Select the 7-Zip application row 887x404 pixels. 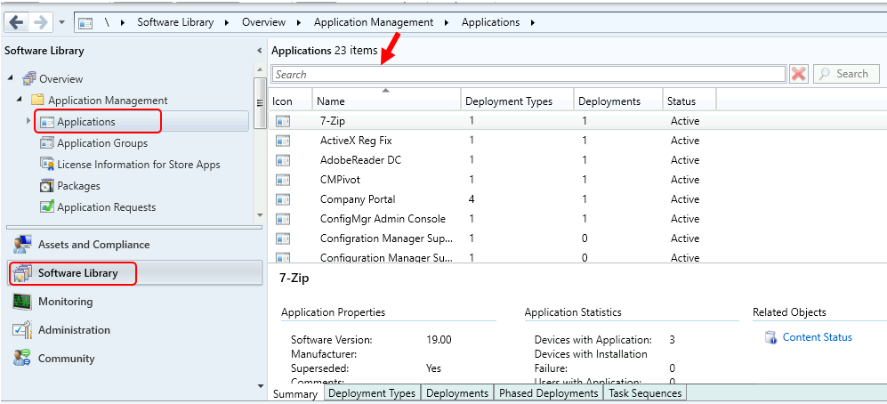pos(577,121)
